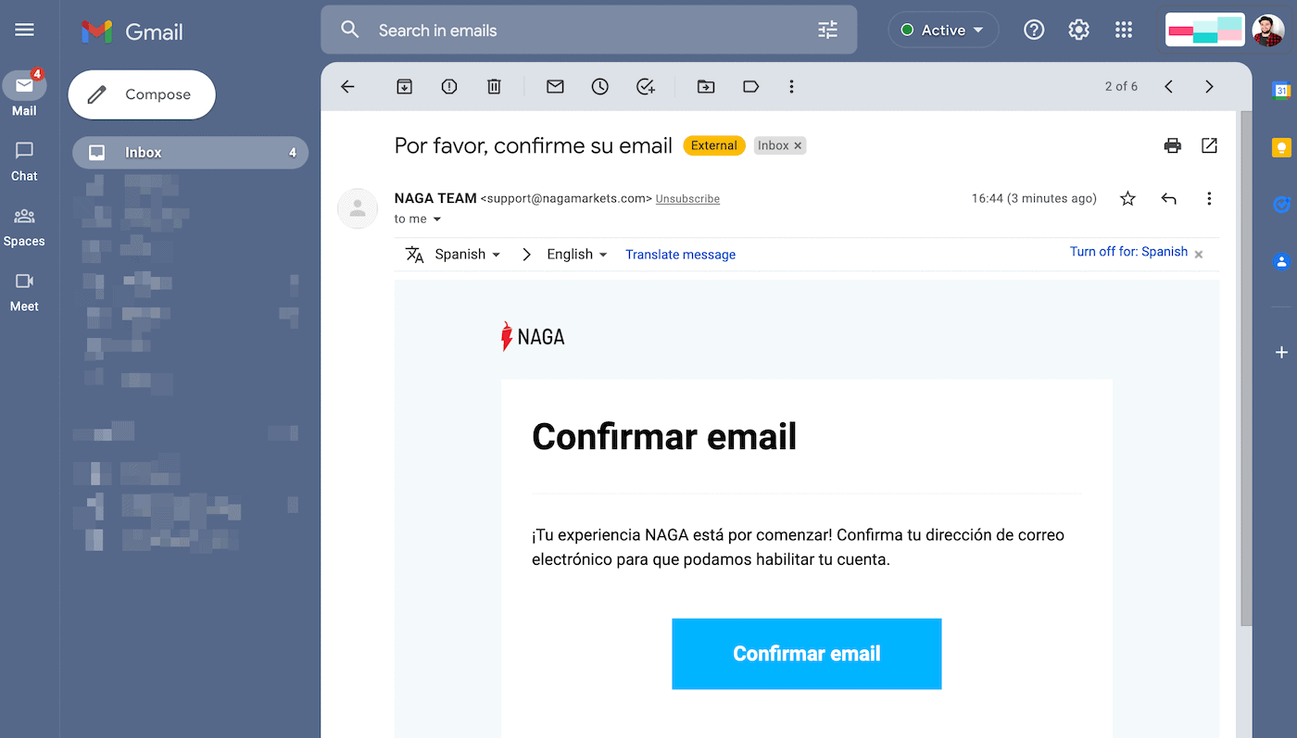1297x738 pixels.
Task: Open Google Keep side panel
Action: click(x=1282, y=147)
